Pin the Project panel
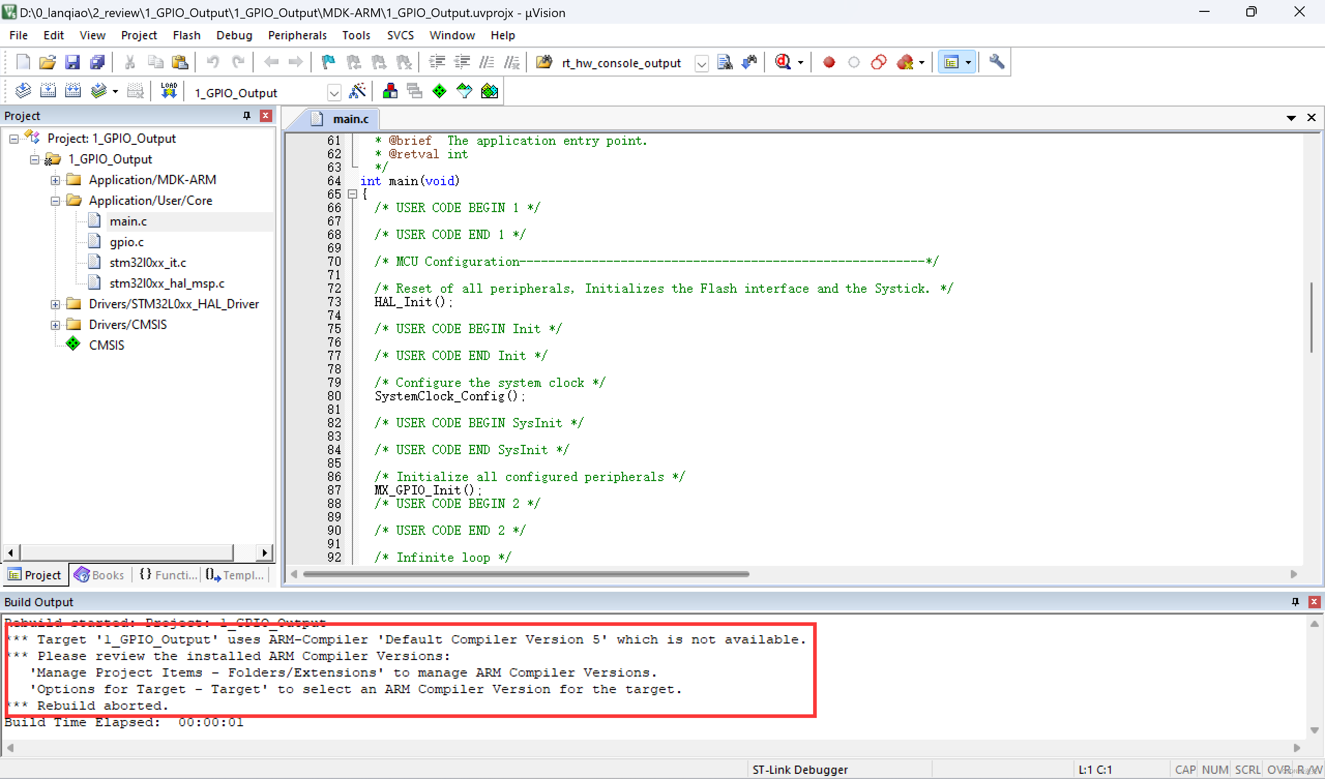Viewport: 1325px width, 779px height. click(x=246, y=116)
